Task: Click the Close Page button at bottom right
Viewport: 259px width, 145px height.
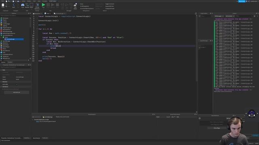Action: point(217,128)
